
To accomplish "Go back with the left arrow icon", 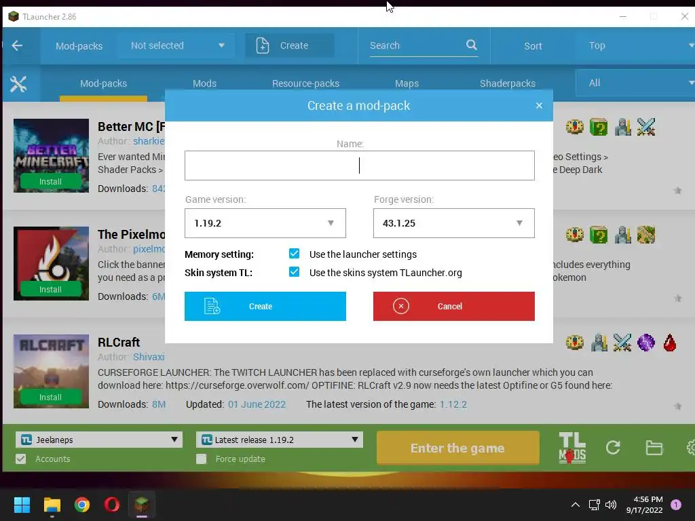I will (x=17, y=45).
